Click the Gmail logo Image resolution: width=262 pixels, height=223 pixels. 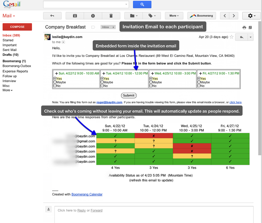click(12, 4)
